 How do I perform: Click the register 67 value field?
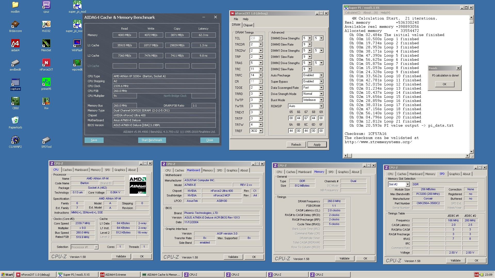(306, 118)
